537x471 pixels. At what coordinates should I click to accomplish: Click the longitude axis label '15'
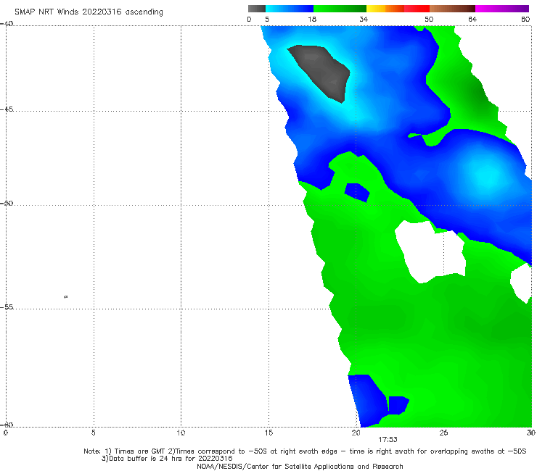pos(268,433)
